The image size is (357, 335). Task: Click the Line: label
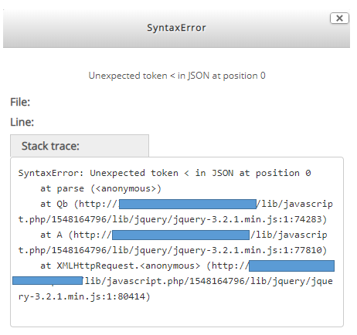click(x=22, y=122)
